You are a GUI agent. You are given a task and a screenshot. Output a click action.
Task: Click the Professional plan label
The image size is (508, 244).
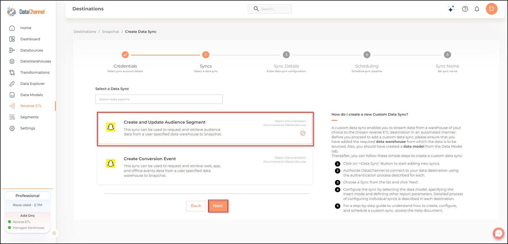pyautogui.click(x=28, y=196)
